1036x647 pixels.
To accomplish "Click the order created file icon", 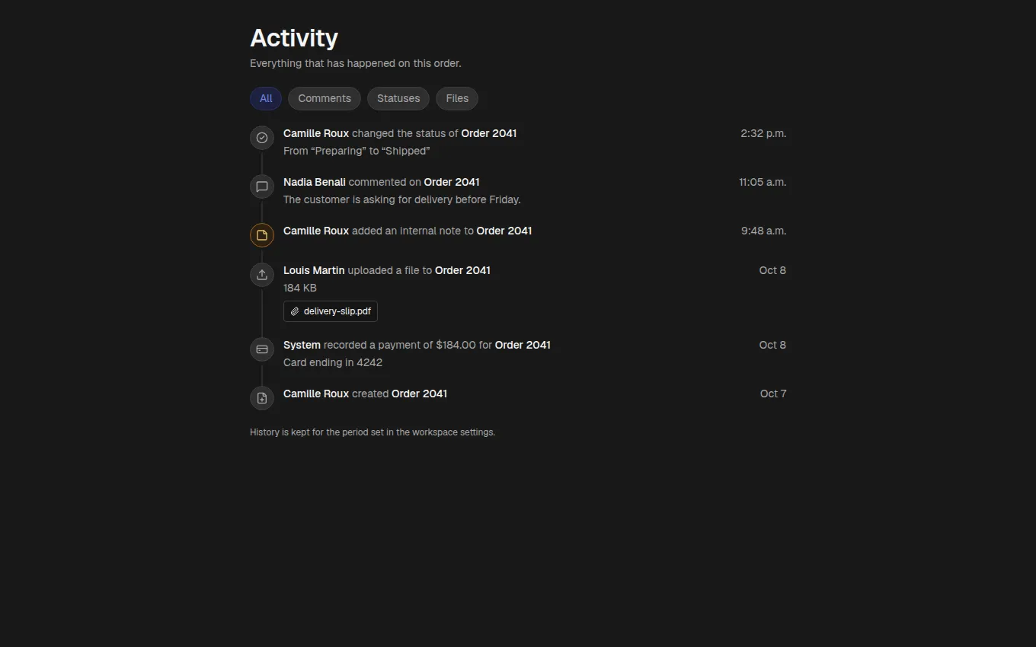I will click(262, 398).
